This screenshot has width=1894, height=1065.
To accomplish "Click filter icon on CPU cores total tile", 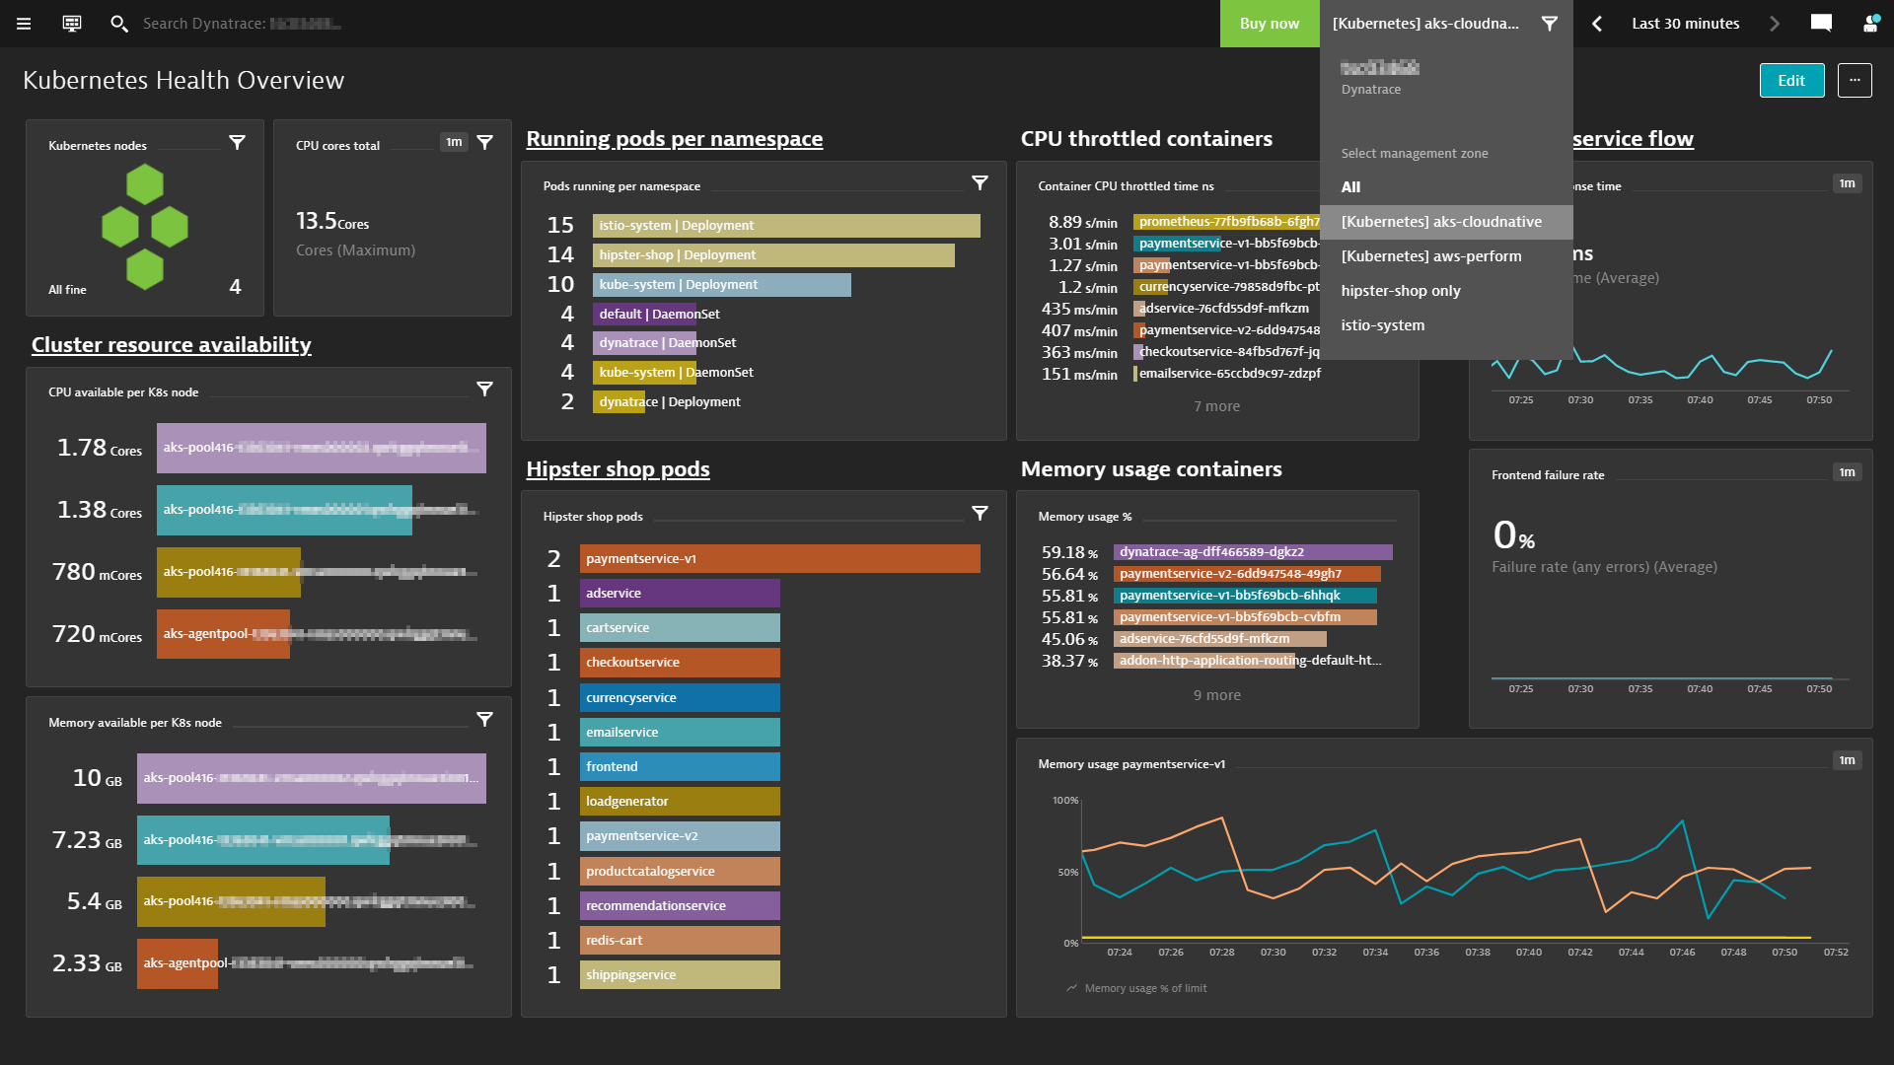I will [x=484, y=143].
